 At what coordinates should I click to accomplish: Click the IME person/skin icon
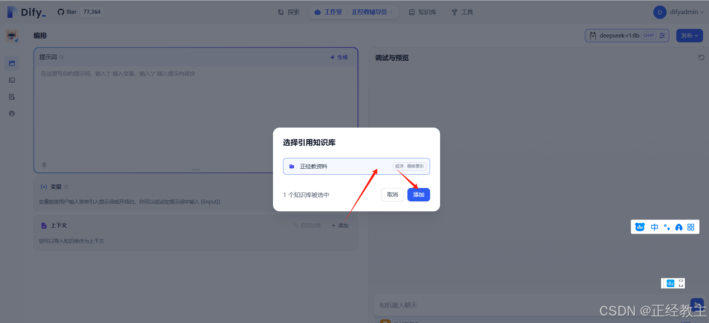click(679, 227)
